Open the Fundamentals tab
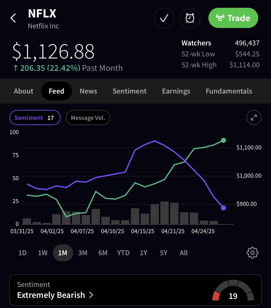The image size is (271, 308). coord(229,91)
